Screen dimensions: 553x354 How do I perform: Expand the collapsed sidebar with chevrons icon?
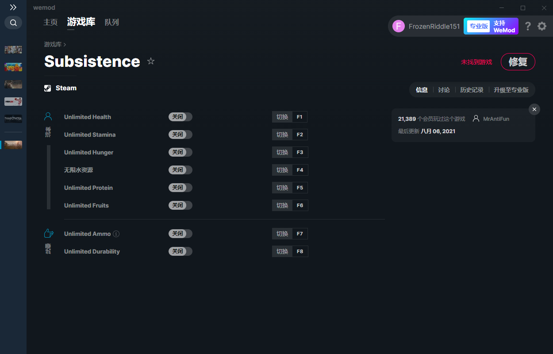(x=13, y=7)
